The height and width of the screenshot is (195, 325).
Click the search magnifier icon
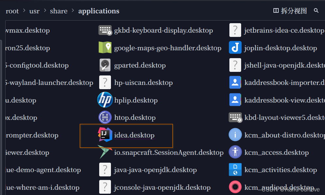tap(316, 11)
